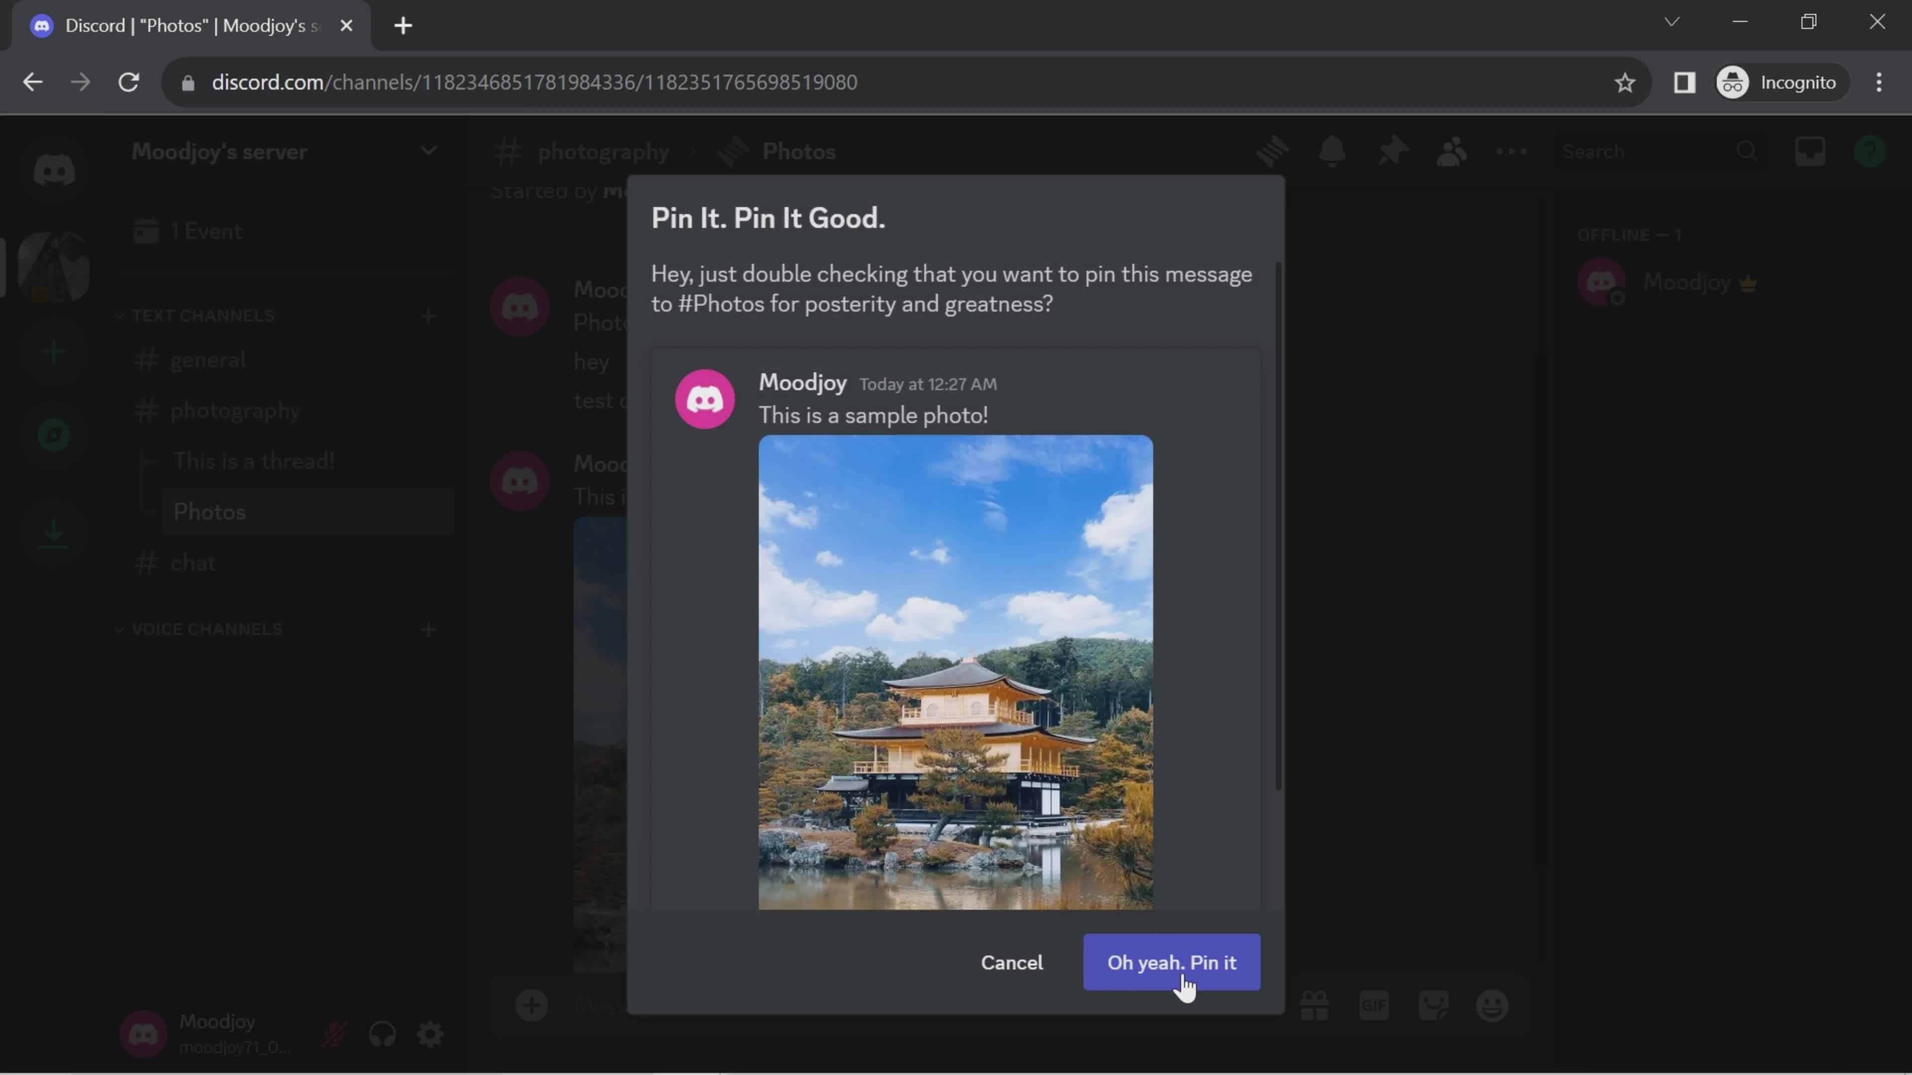The height and width of the screenshot is (1075, 1912).
Task: Open the tab search dropdown arrow
Action: [x=1672, y=22]
